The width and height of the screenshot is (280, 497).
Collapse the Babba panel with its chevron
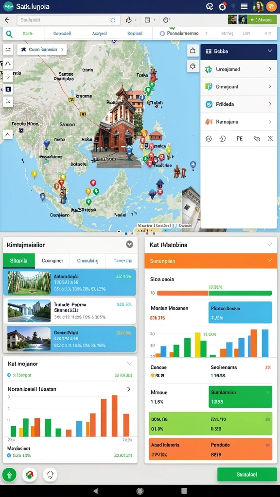pyautogui.click(x=270, y=50)
